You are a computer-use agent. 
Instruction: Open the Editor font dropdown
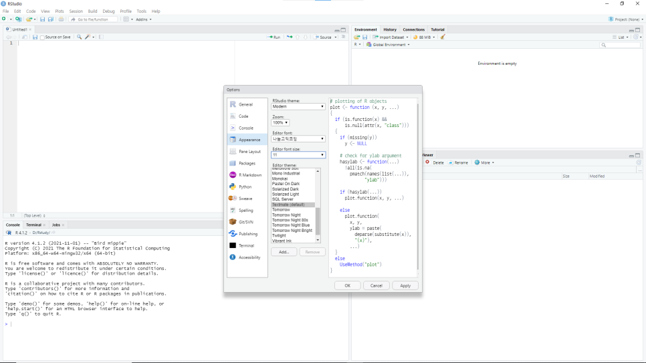click(x=298, y=139)
